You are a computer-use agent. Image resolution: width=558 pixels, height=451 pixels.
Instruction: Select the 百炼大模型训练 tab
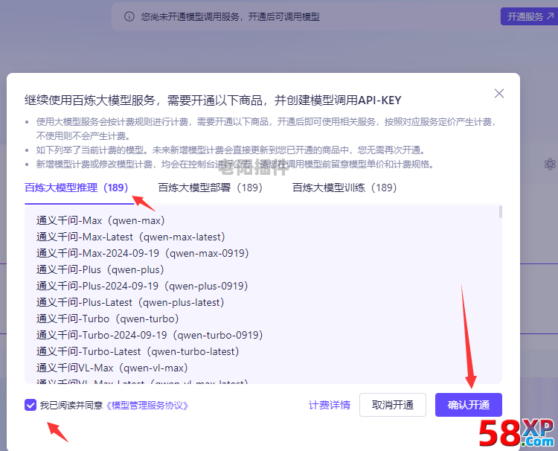click(x=344, y=188)
